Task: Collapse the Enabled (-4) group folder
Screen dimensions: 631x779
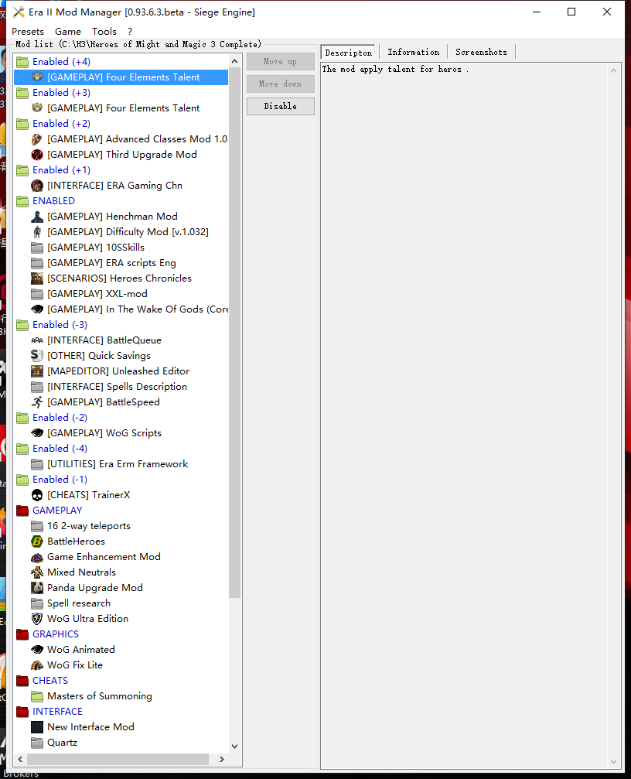Action: coord(22,449)
